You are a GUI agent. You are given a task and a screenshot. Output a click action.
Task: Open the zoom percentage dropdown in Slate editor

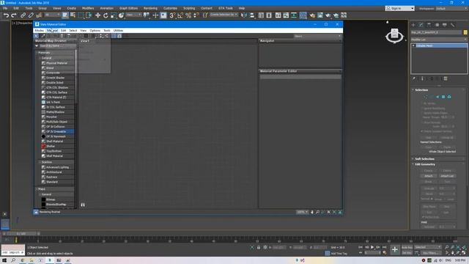pos(302,212)
